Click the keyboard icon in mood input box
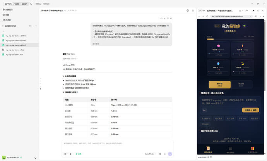Image resolution: width=267 pixels, height=161 pixels. tap(204, 111)
